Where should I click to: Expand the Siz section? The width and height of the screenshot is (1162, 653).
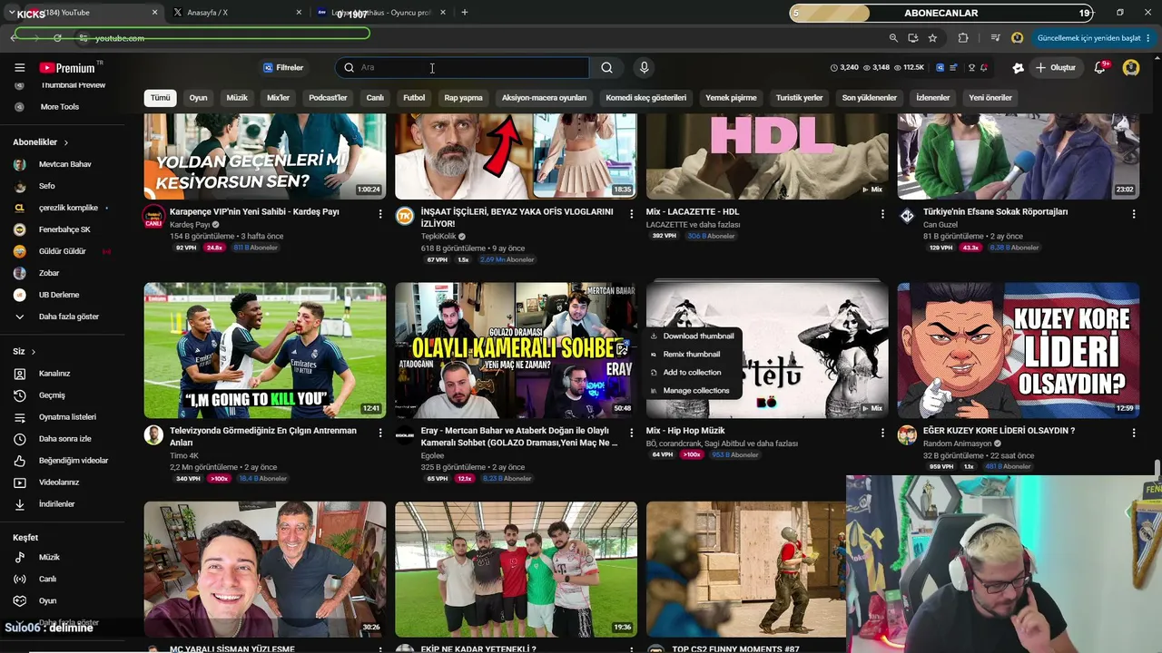coord(25,352)
